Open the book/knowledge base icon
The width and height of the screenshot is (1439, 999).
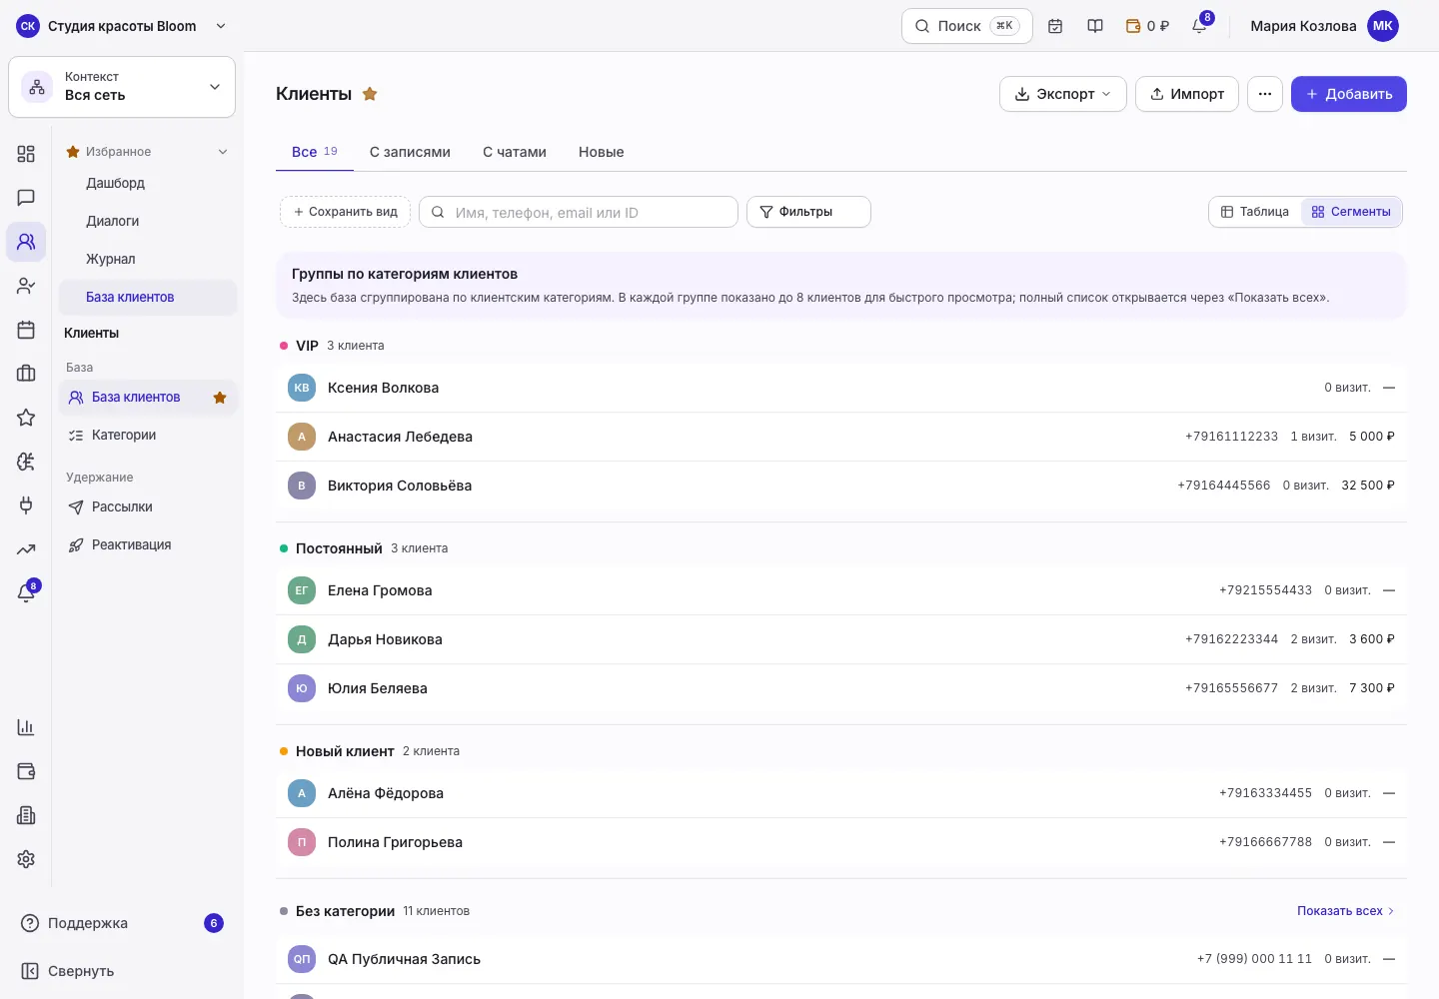1095,26
